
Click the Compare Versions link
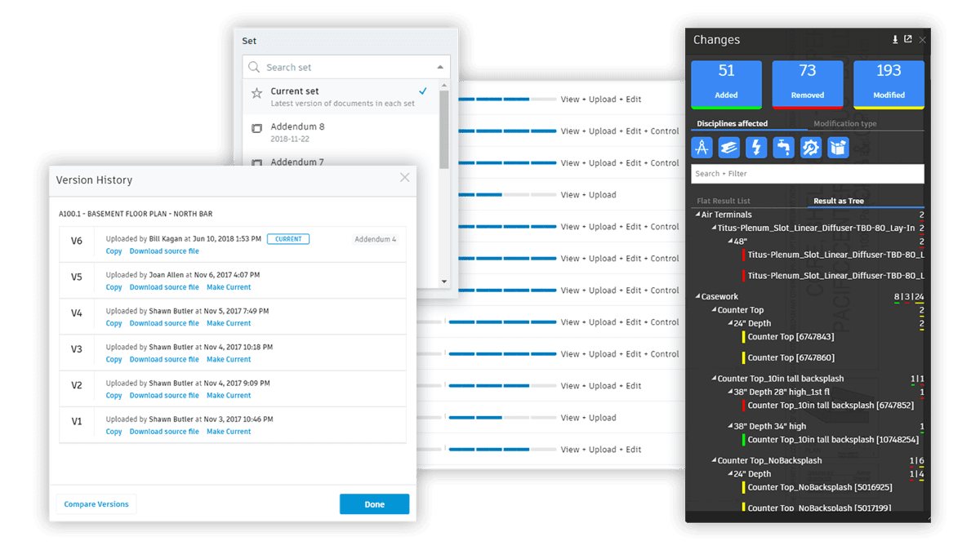tap(96, 503)
